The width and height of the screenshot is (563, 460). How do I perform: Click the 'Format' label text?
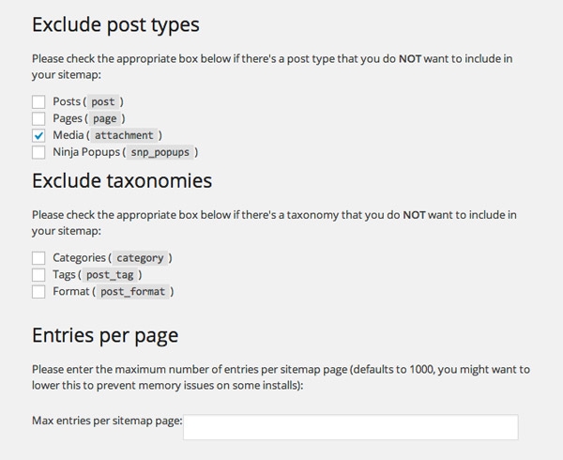tap(71, 292)
